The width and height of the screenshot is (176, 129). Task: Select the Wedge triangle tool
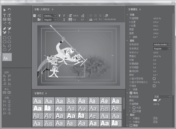click(x=5, y=46)
